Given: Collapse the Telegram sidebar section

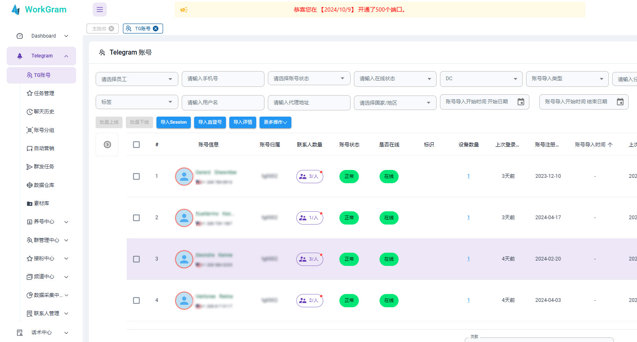Looking at the screenshot, I should pos(41,56).
